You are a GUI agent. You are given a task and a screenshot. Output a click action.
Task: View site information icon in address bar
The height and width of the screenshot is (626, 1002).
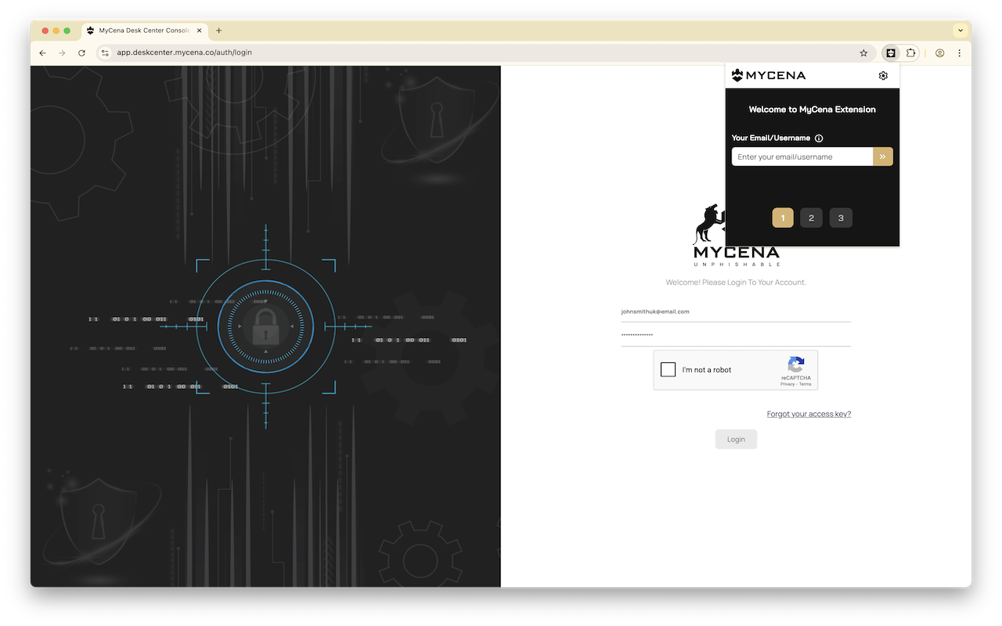tap(105, 53)
